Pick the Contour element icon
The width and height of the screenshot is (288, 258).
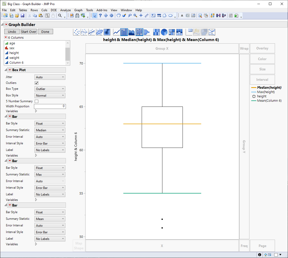pos(107,32)
